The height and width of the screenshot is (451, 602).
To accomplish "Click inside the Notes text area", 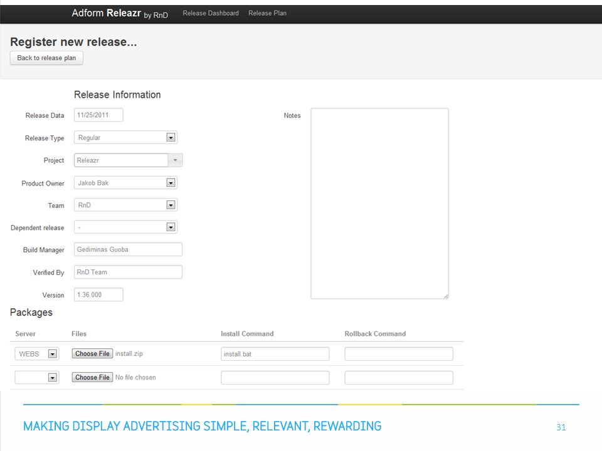I will coord(380,204).
